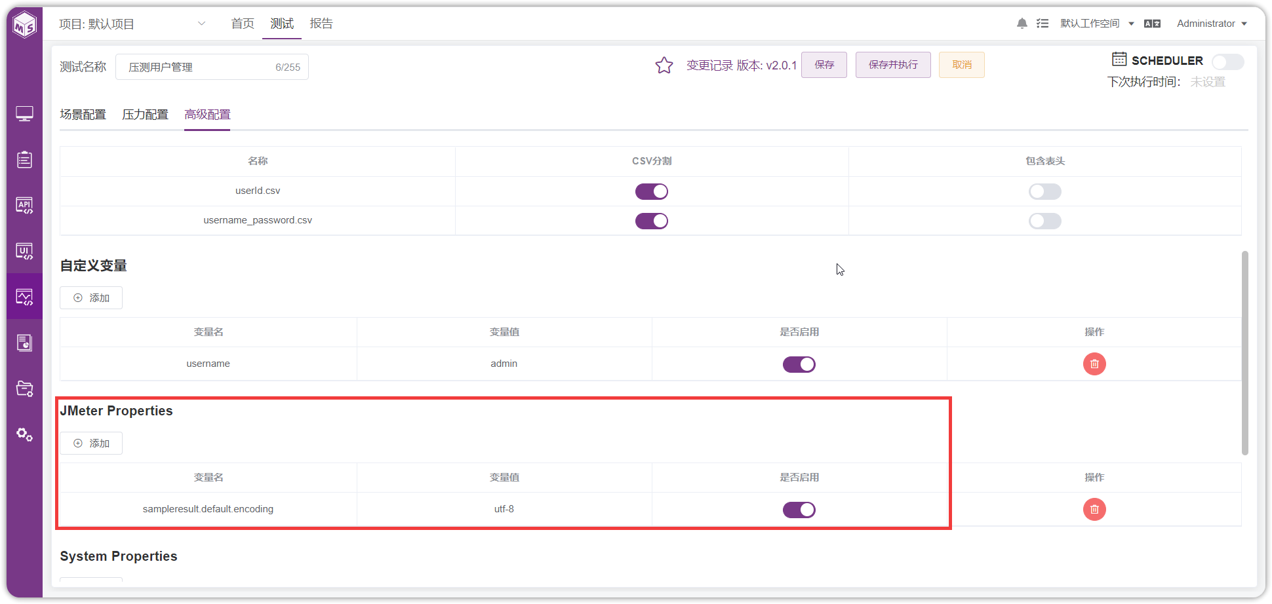Open the API testing sidebar icon

click(x=24, y=205)
